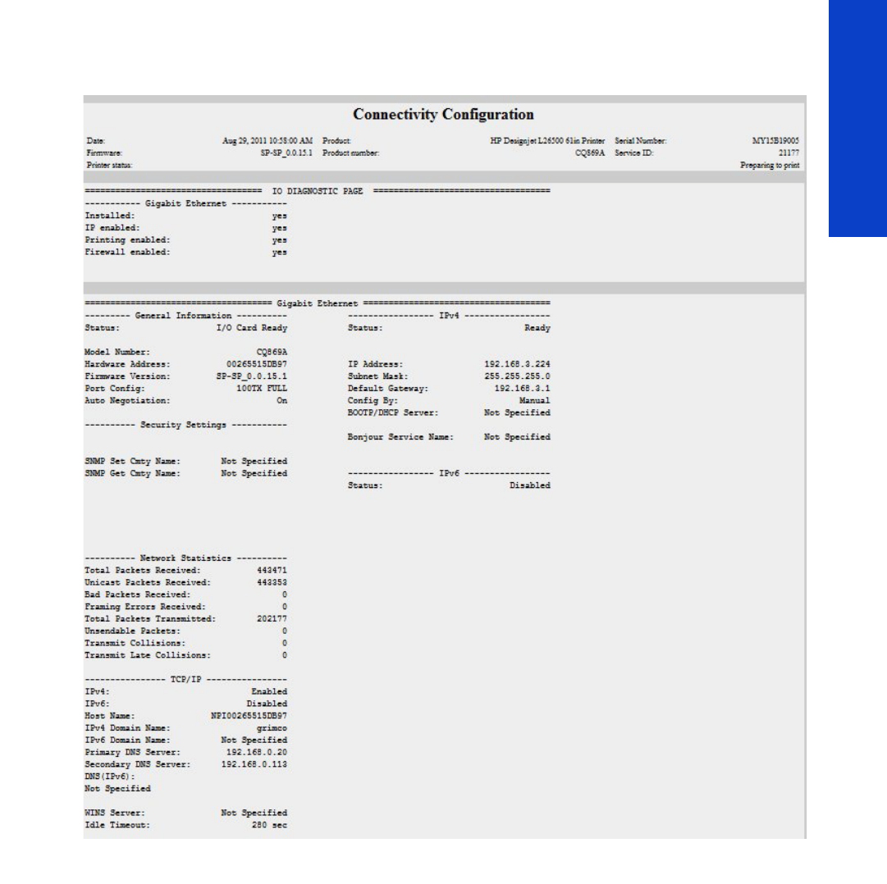Select the Total Packets Transmitted count 202177
The width and height of the screenshot is (887, 884).
(x=272, y=619)
